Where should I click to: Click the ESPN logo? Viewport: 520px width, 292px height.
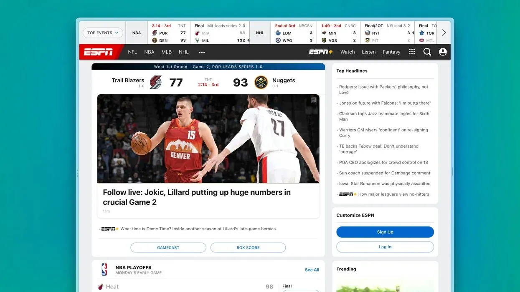pyautogui.click(x=98, y=52)
